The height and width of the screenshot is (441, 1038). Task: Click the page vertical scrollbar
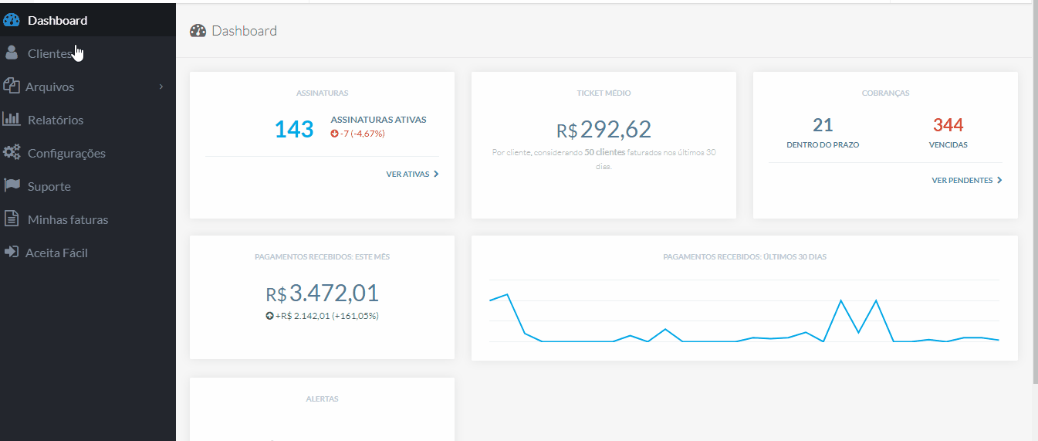1034,193
